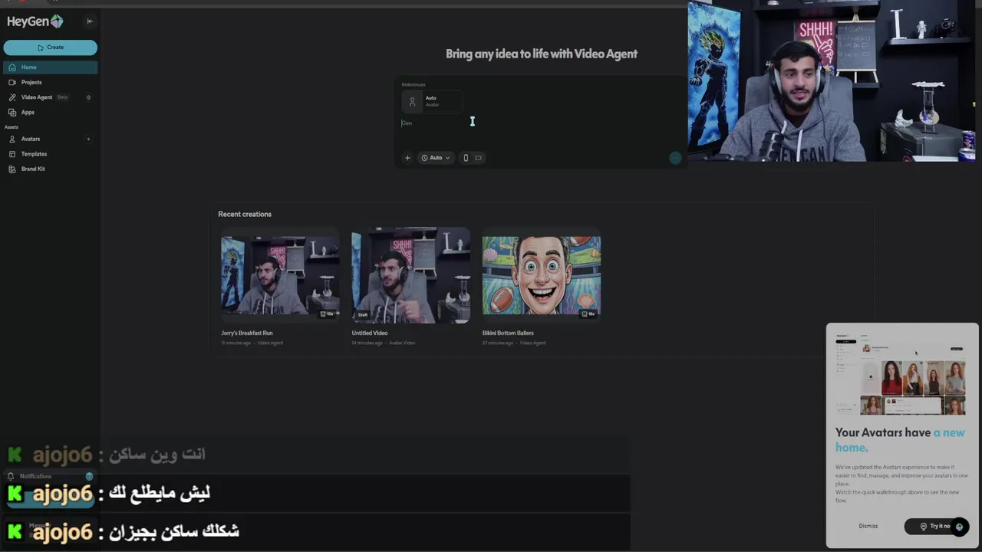Open the Home menu item

coord(50,67)
